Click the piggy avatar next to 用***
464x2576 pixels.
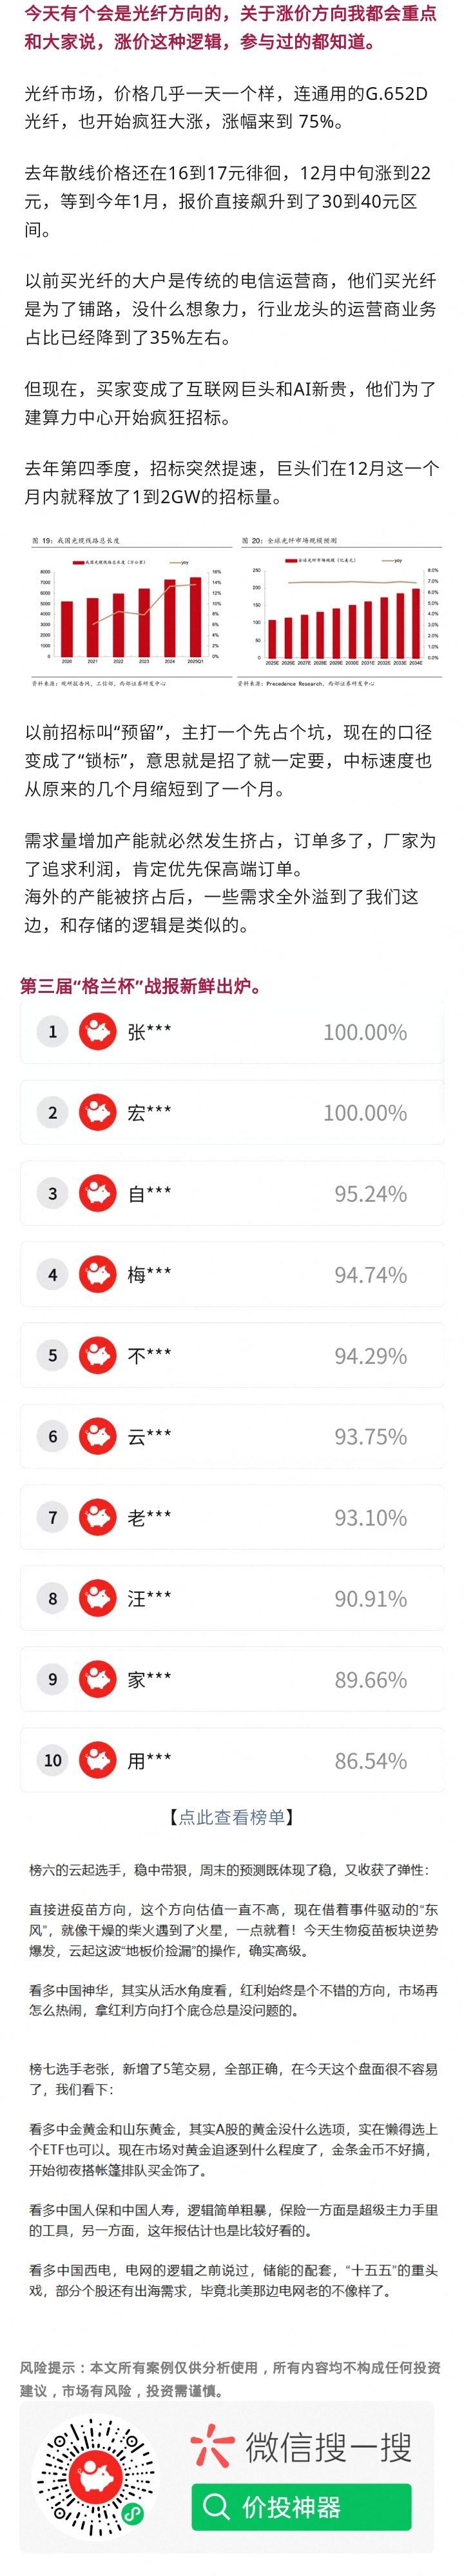pos(98,1760)
